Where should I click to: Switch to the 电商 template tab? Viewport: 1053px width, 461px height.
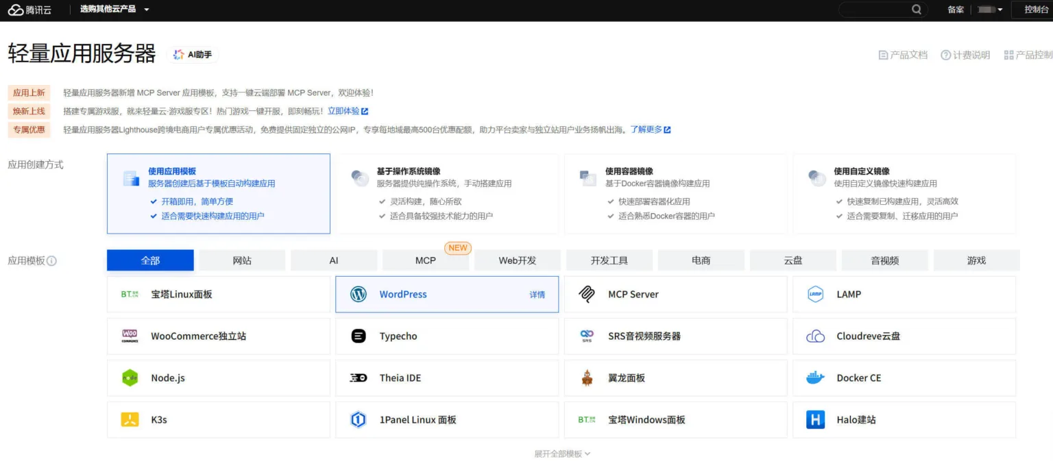[x=701, y=260]
